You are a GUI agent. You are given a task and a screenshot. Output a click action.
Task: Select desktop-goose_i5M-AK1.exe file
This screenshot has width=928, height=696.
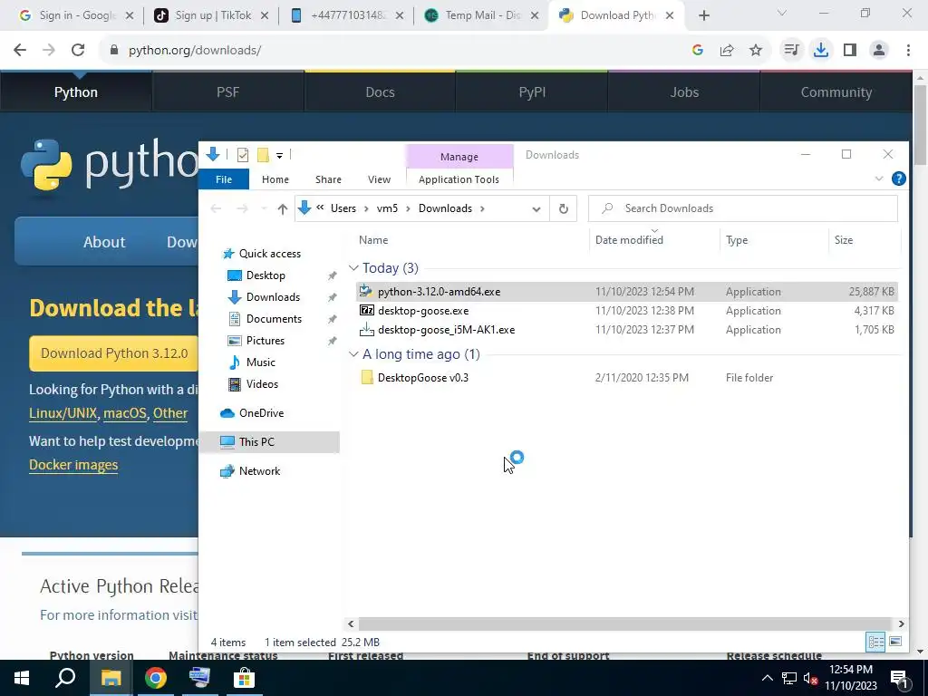coord(627,330)
